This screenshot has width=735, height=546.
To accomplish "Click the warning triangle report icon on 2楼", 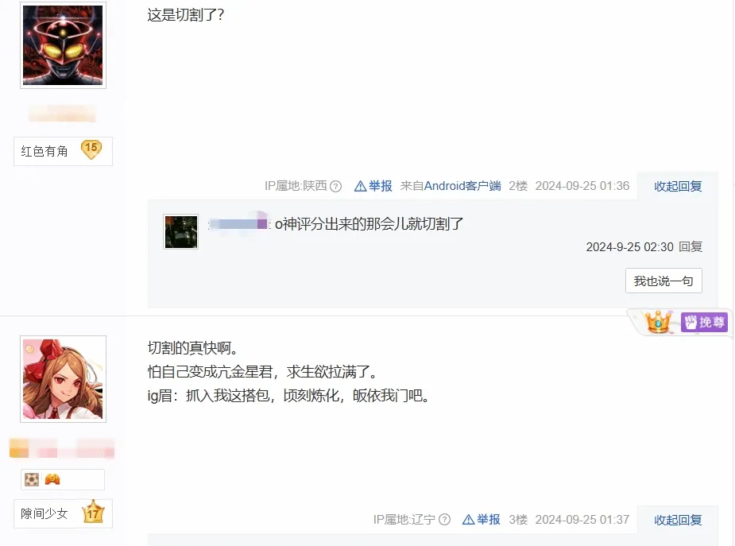I will [x=360, y=187].
